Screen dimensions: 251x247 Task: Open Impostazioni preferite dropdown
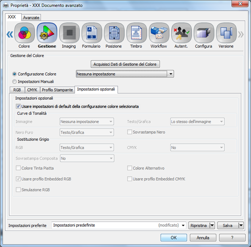coord(119,225)
